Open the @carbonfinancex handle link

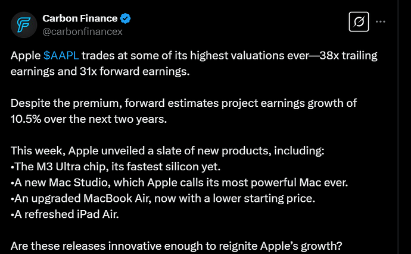(x=83, y=31)
